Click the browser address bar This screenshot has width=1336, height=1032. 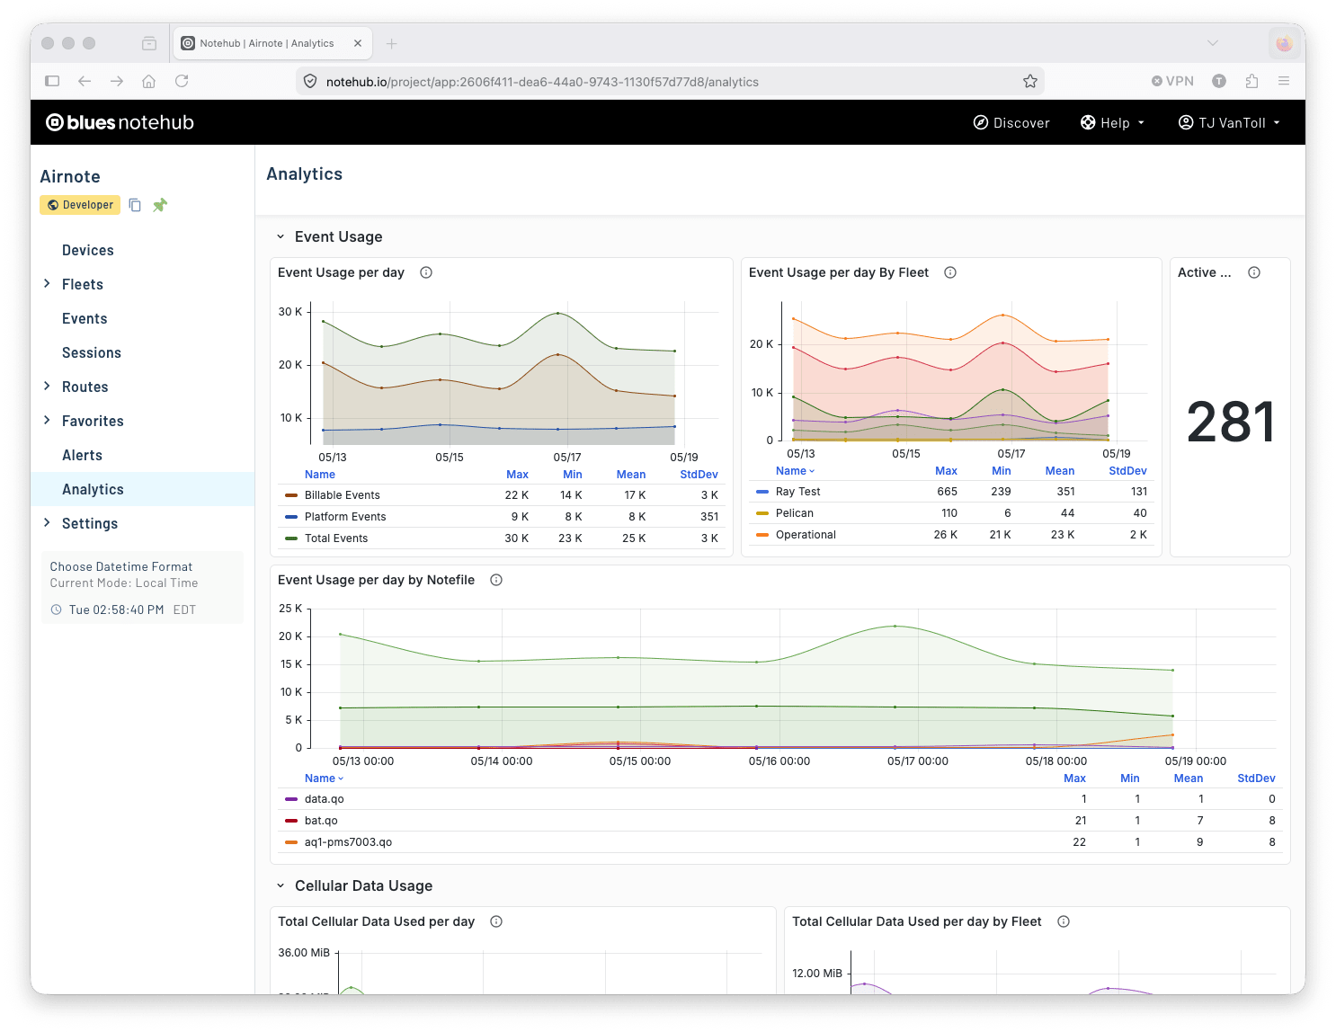tap(670, 81)
